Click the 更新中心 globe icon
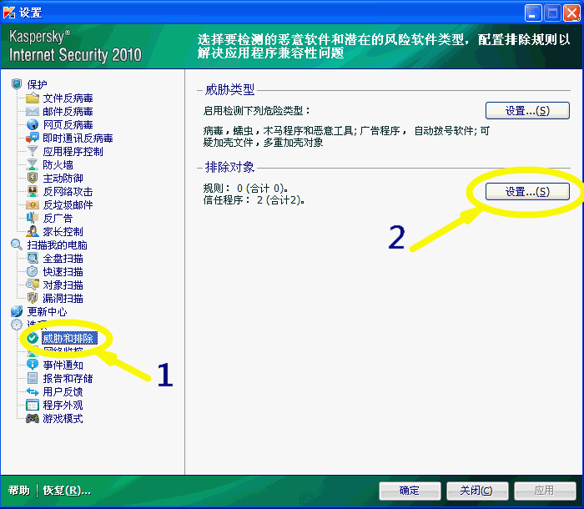Viewport: 584px width, 509px height. (17, 311)
